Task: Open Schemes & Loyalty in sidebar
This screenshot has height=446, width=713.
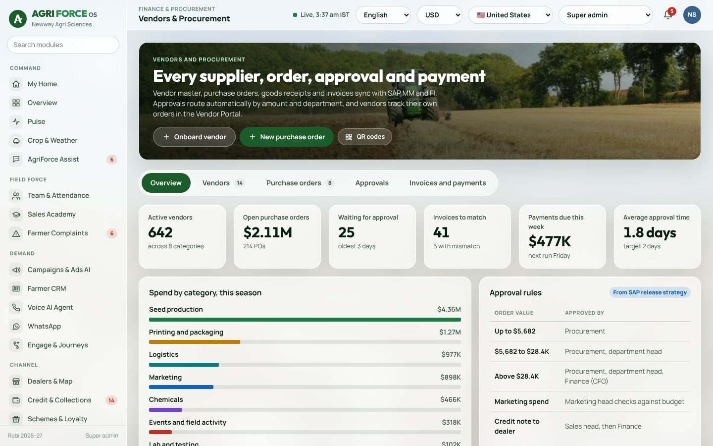Action: pos(63,419)
